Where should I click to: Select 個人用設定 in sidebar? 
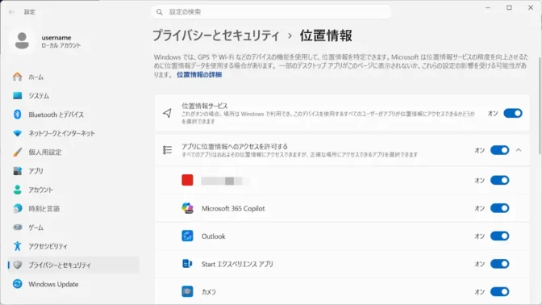coord(73,152)
